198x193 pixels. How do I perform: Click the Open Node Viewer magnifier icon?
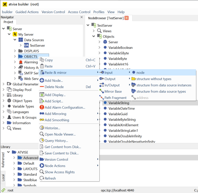pos(42,134)
